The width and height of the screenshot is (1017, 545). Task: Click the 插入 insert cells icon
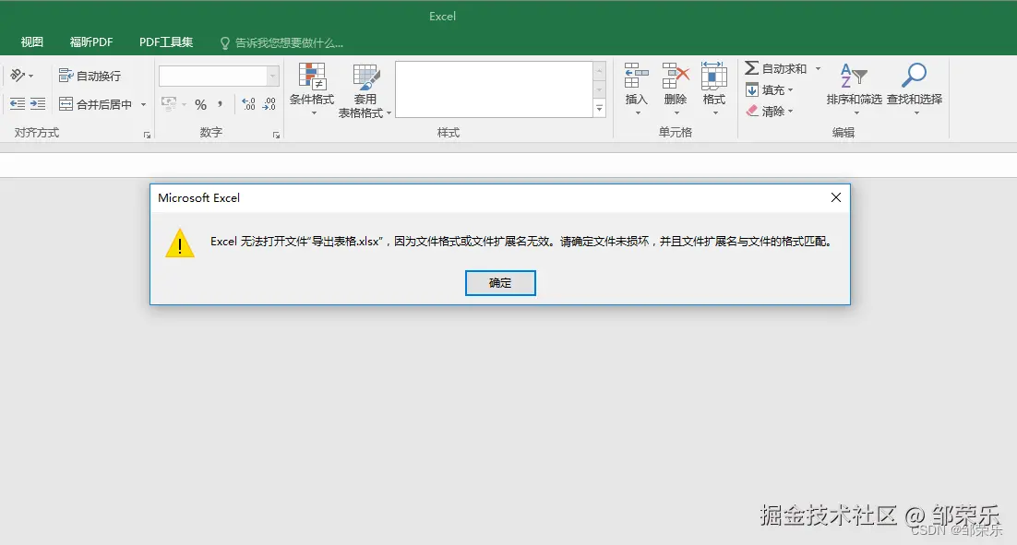pyautogui.click(x=636, y=77)
